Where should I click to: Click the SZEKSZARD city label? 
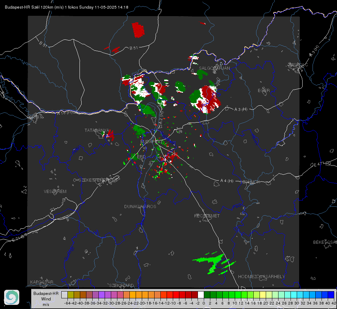(x=122, y=285)
